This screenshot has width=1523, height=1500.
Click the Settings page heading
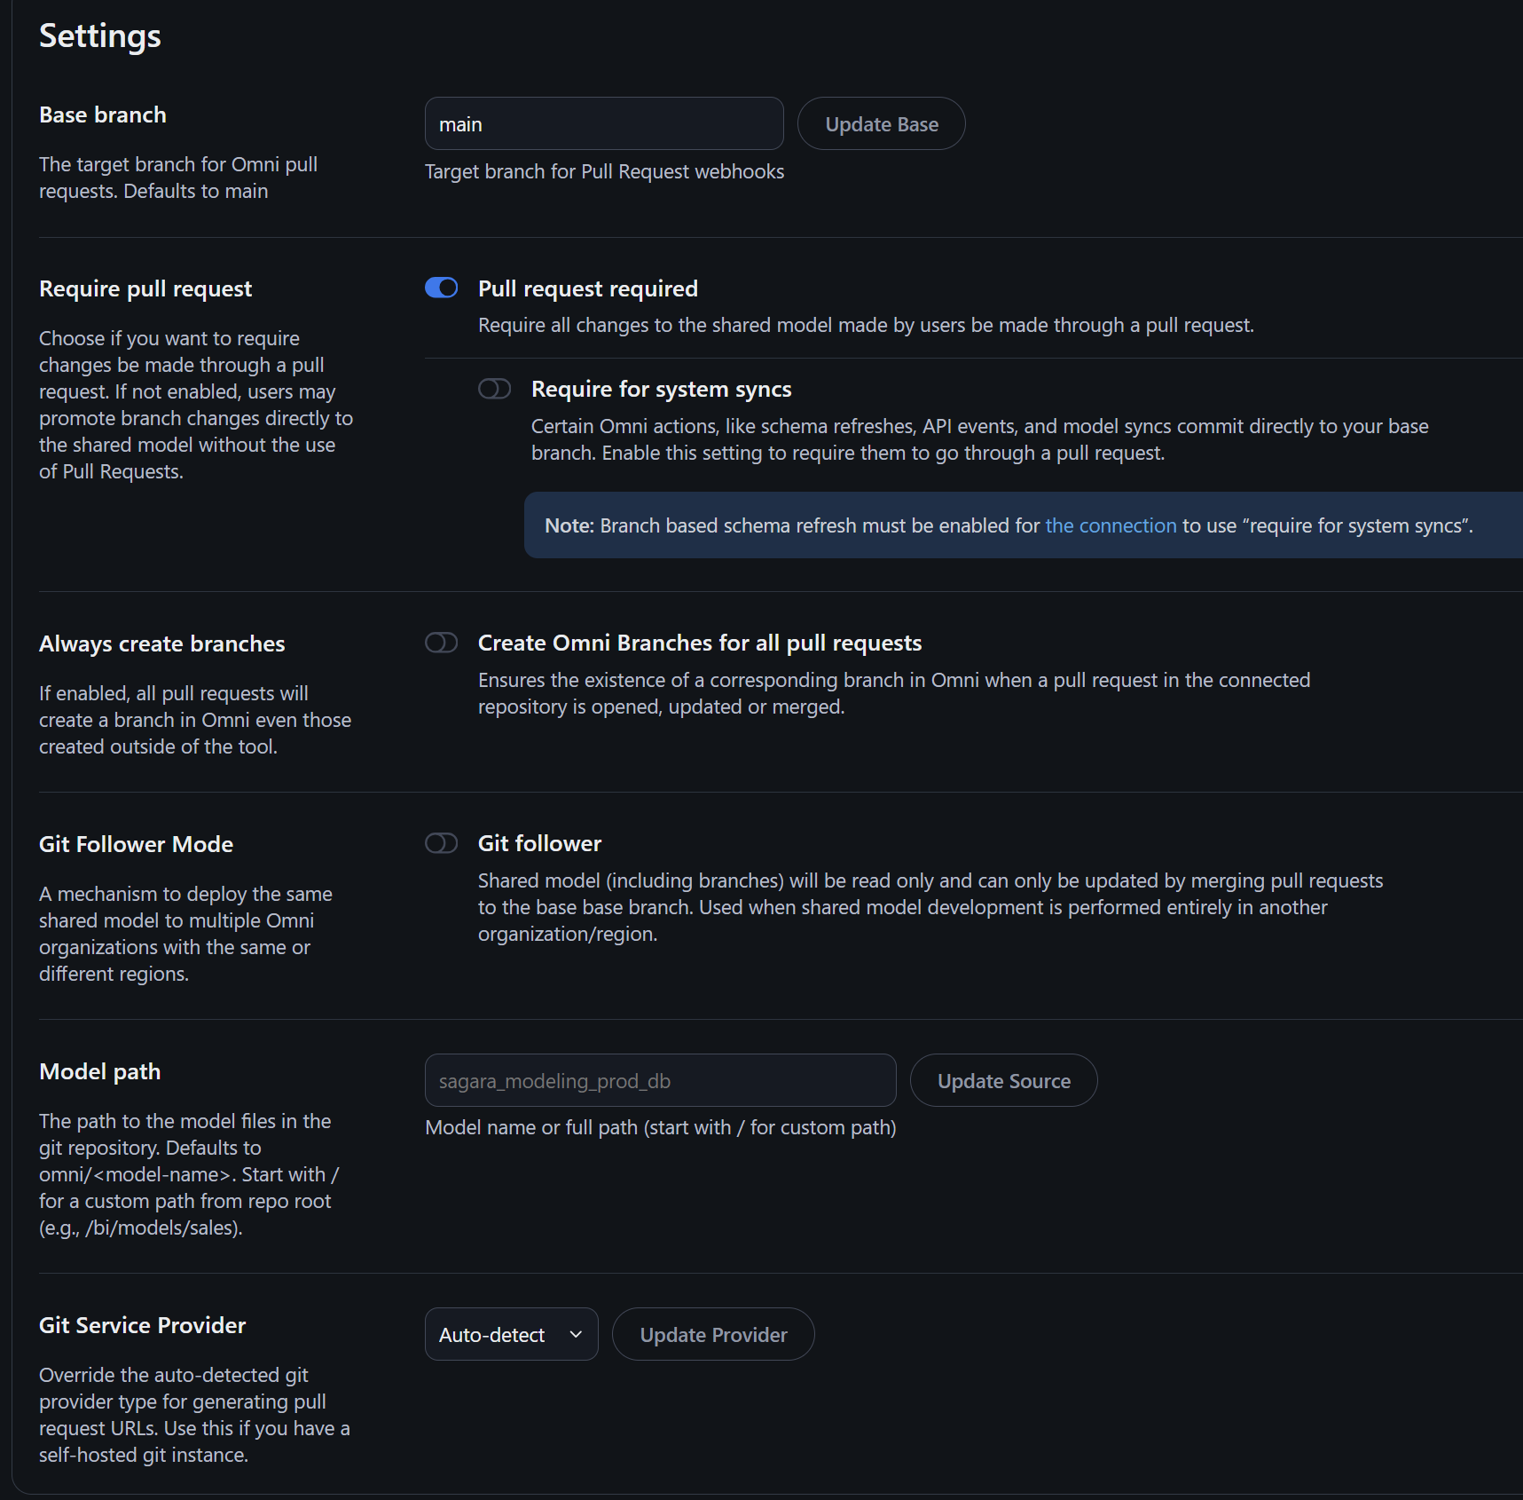100,36
